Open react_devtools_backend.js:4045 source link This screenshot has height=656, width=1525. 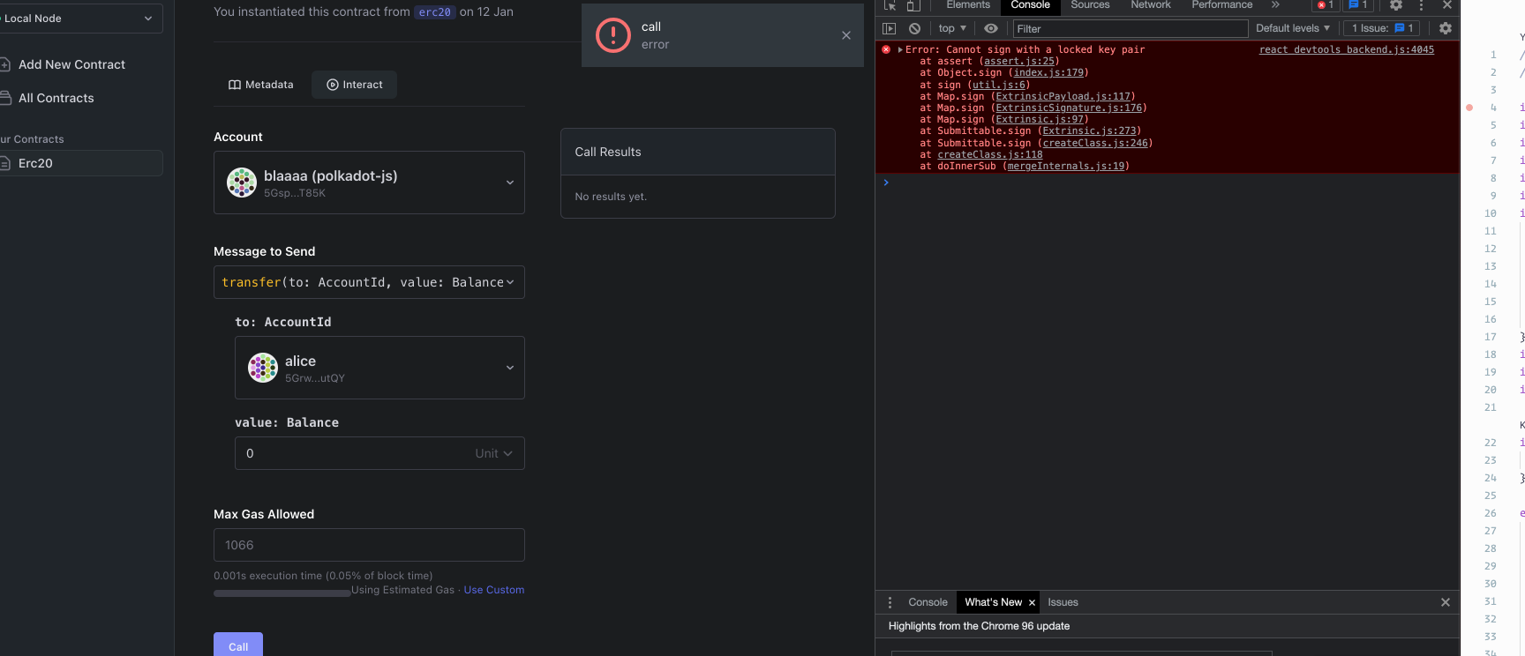tap(1347, 50)
